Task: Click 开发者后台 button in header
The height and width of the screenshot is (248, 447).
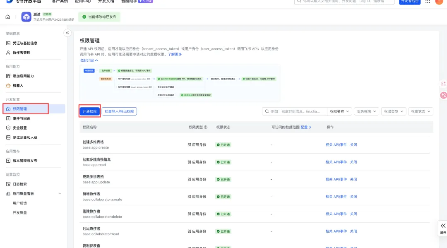Action: click(410, 2)
